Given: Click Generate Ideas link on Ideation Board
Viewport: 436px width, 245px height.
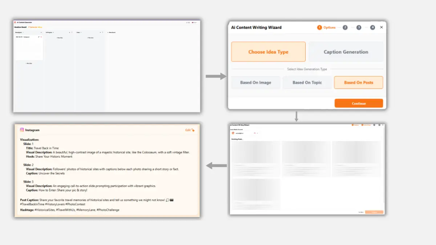Looking at the screenshot, I should 35,27.
